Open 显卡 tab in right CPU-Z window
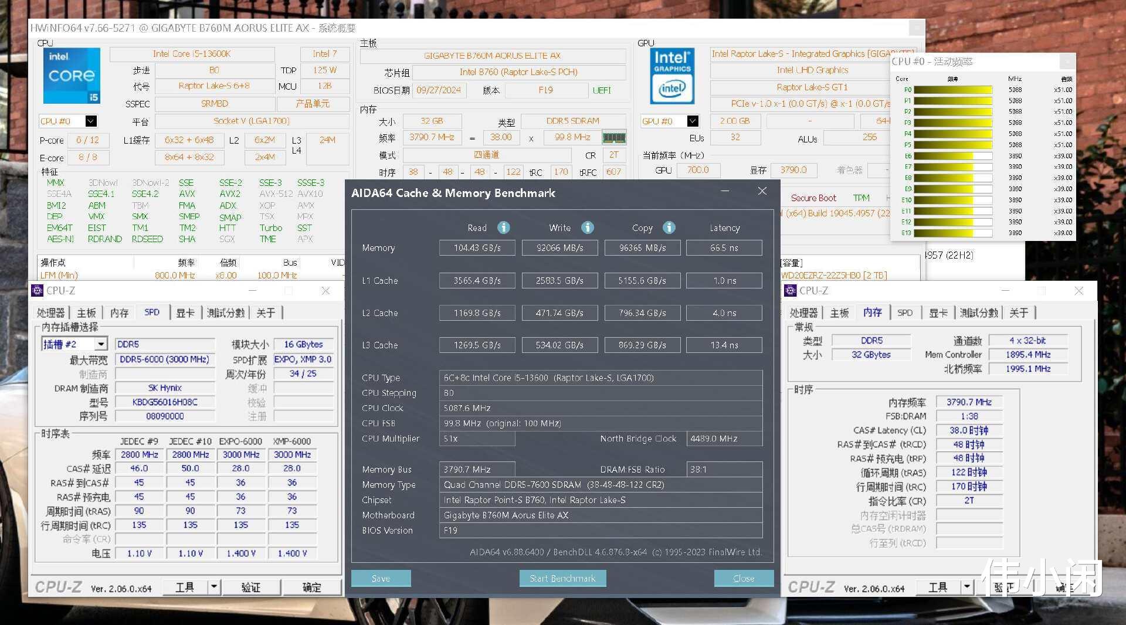This screenshot has width=1126, height=625. [938, 312]
